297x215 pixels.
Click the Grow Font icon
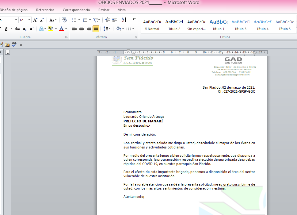pos(35,20)
